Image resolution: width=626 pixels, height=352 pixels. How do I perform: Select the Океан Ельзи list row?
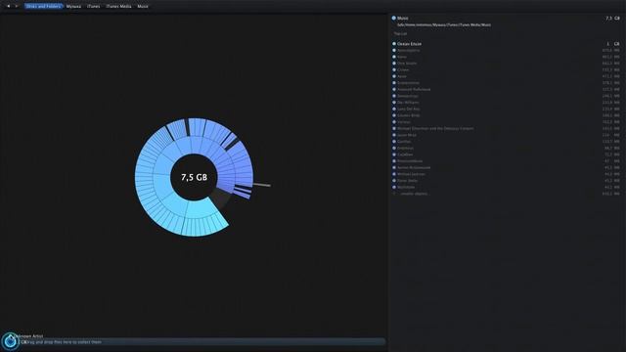click(506, 44)
